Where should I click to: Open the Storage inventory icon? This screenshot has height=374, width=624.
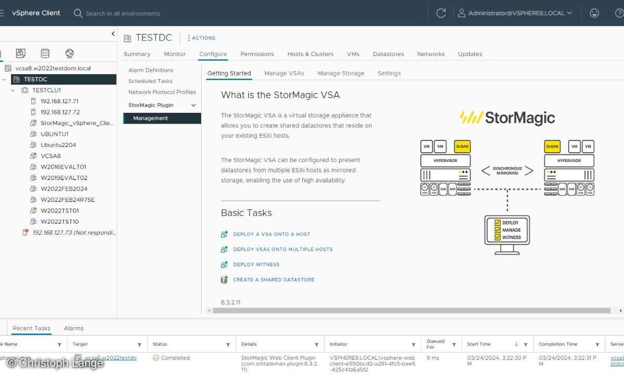click(45, 53)
